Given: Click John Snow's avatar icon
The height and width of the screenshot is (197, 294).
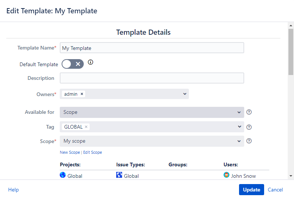Looking at the screenshot, I should (x=226, y=175).
